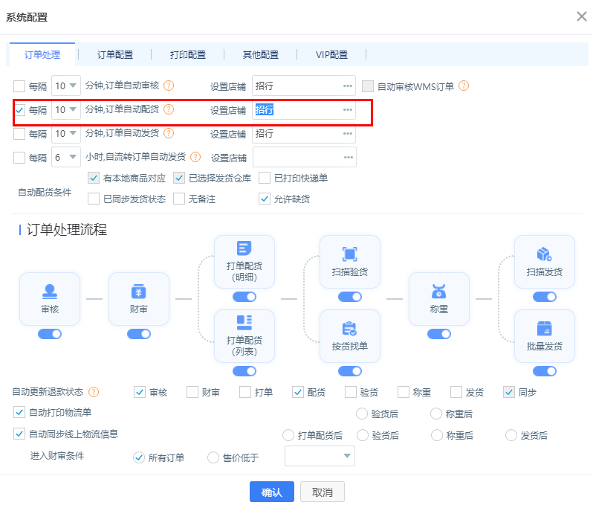The width and height of the screenshot is (593, 508).
Task: Uncheck 同步 under 自动更新退款状态
Action: pos(509,392)
